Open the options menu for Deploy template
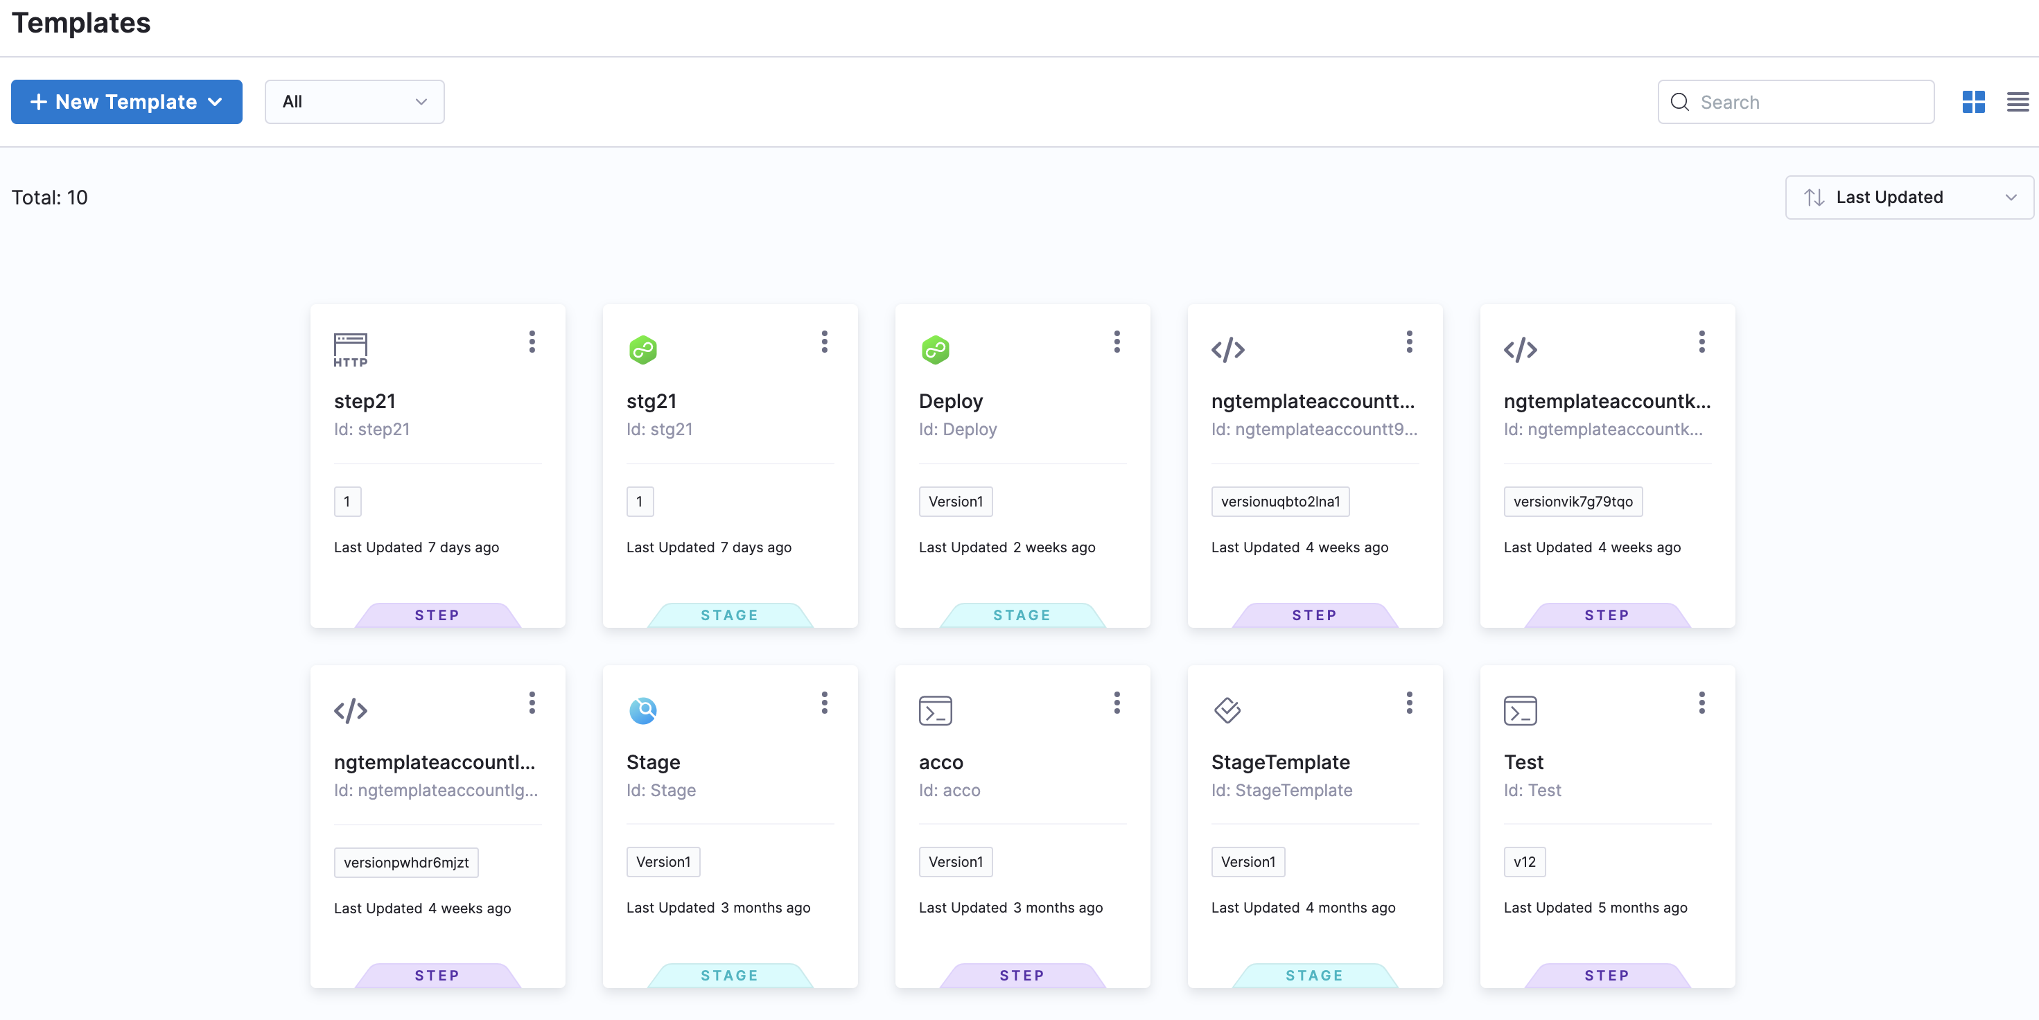This screenshot has width=2039, height=1020. (x=1116, y=342)
